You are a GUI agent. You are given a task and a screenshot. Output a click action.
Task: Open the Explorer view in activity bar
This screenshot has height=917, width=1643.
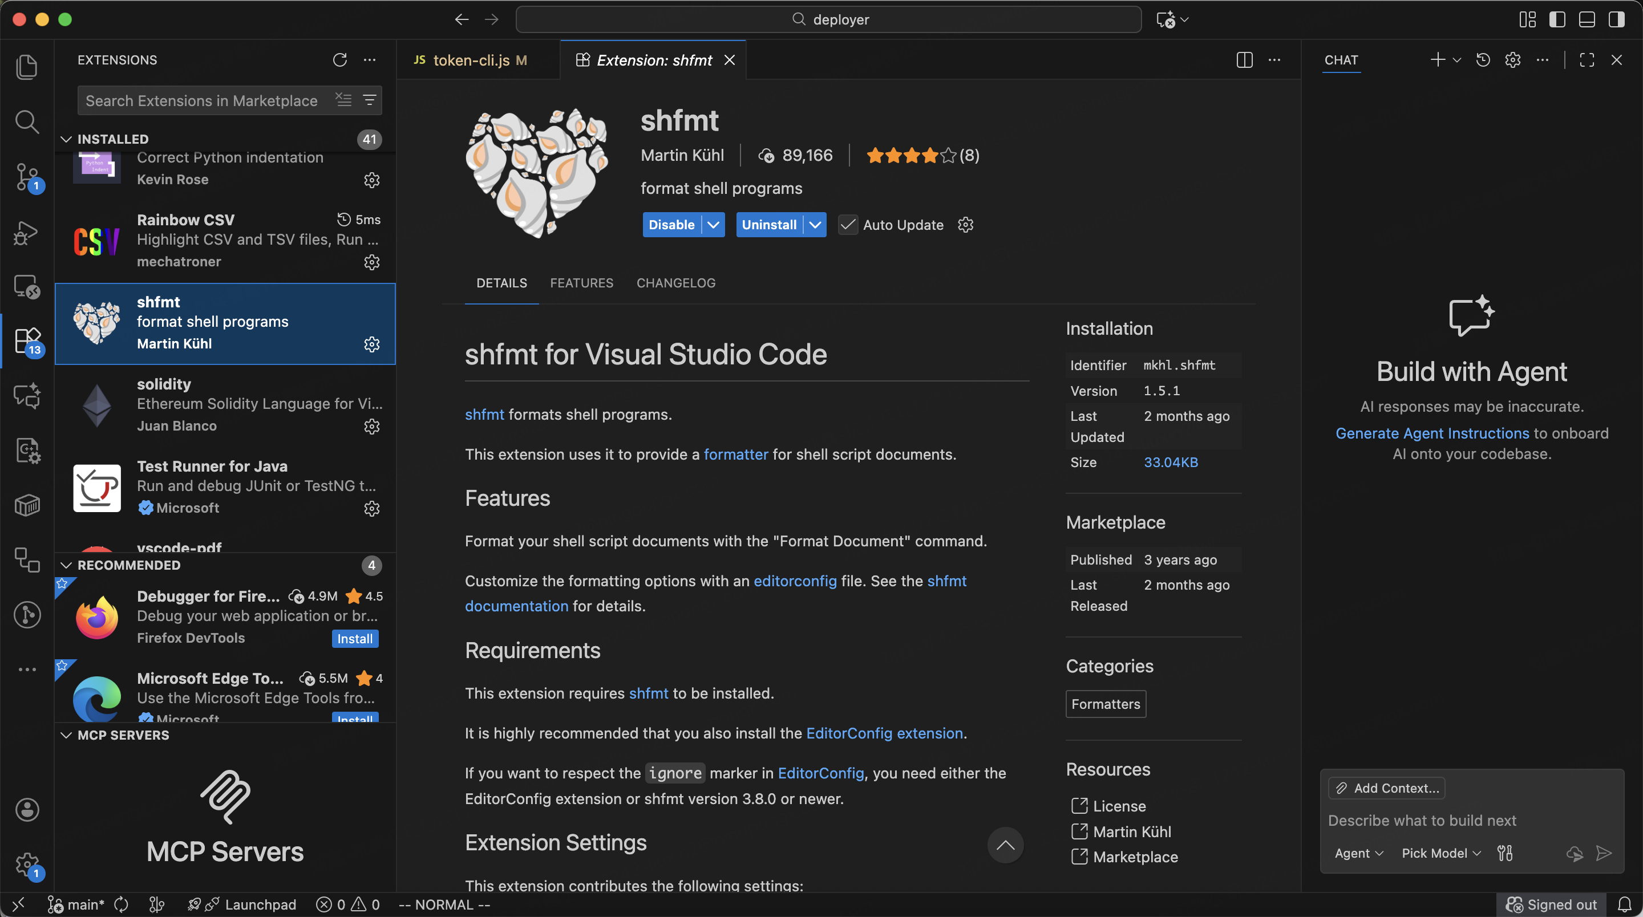click(27, 67)
